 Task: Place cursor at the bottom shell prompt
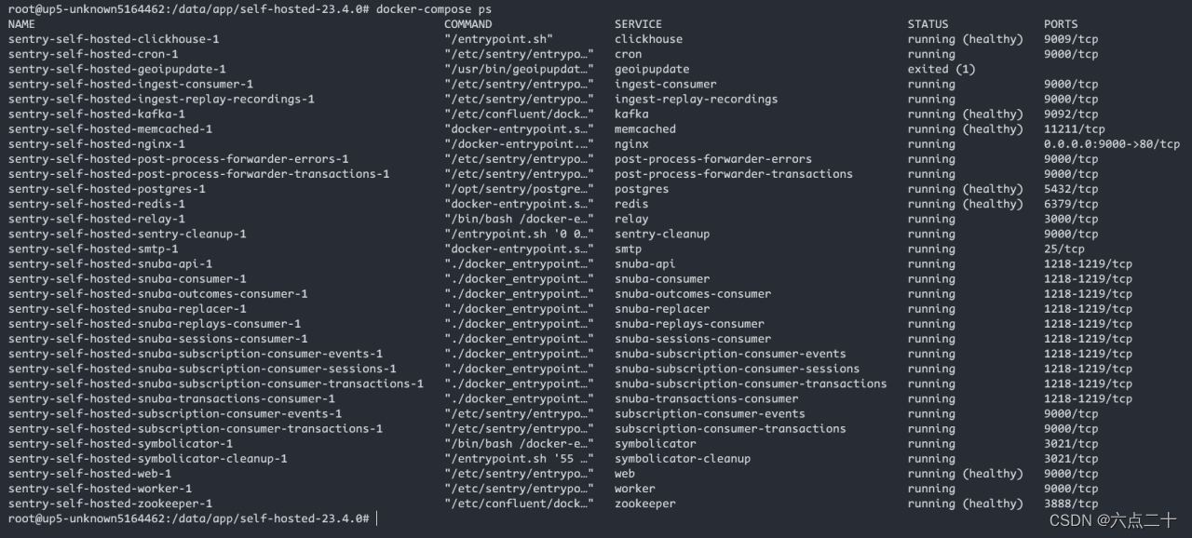coord(377,518)
